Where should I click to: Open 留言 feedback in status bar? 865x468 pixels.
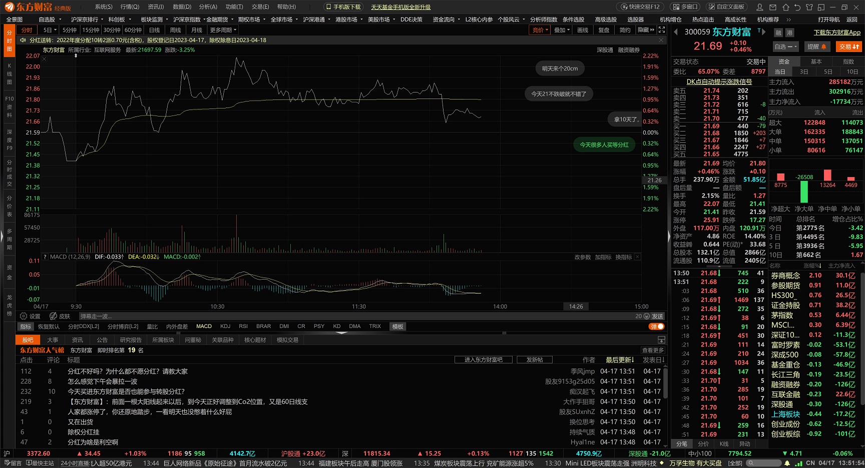click(x=13, y=463)
